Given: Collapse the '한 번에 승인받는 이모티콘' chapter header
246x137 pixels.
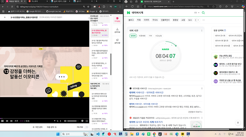Looking at the screenshot, I should (100, 18).
